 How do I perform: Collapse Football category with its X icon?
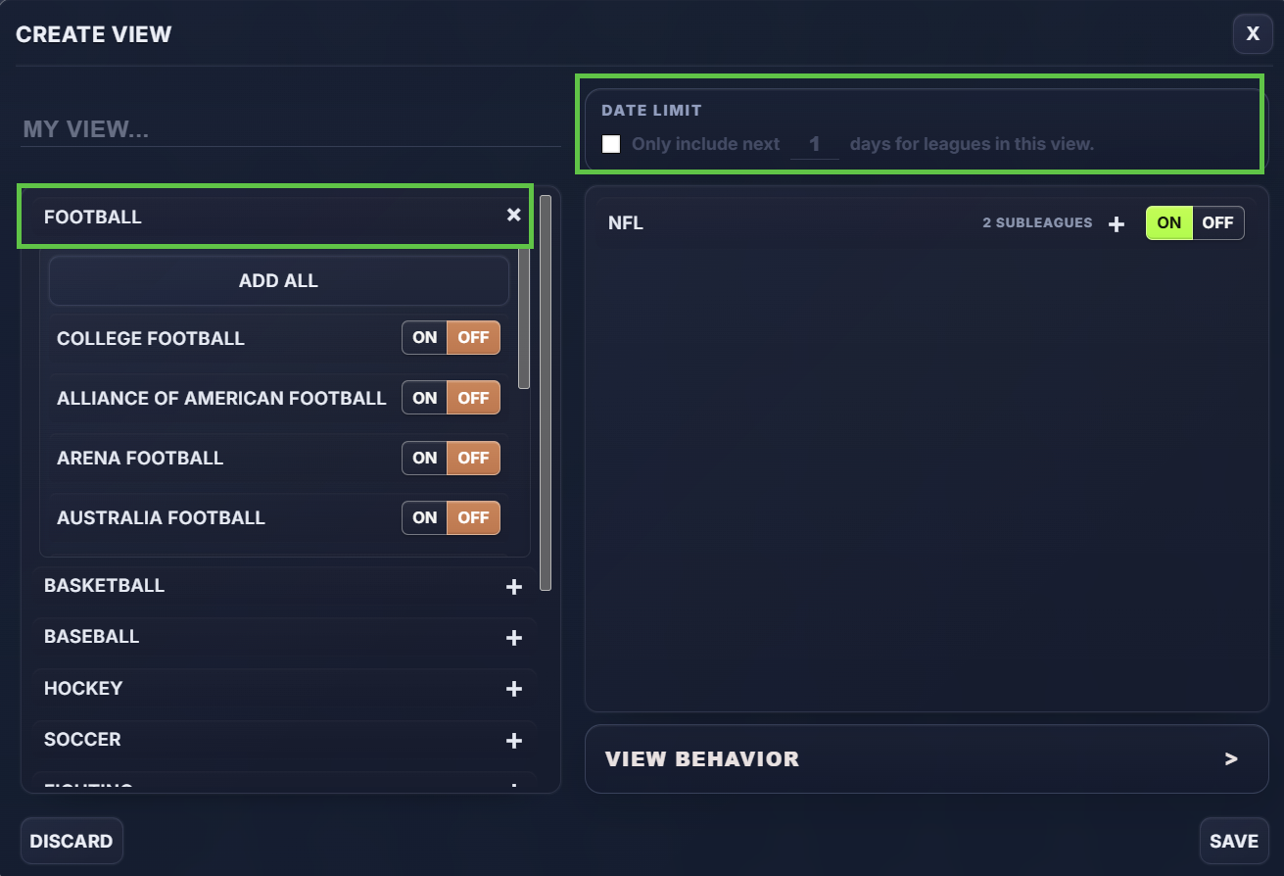tap(513, 216)
